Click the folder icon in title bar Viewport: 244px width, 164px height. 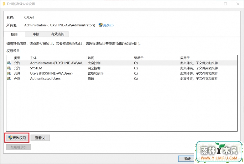[x=4, y=4]
